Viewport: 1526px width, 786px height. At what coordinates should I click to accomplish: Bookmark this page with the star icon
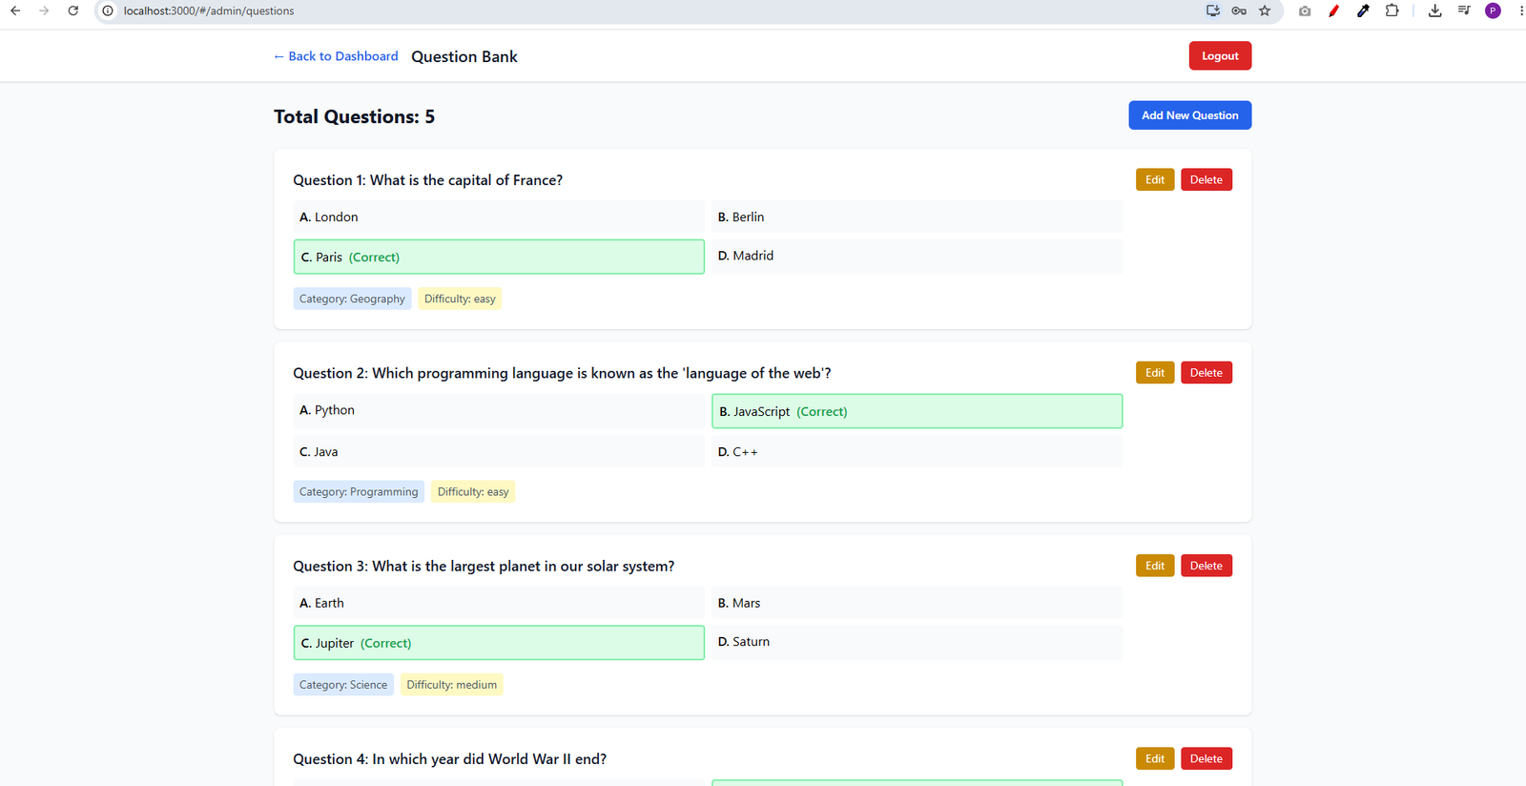(x=1265, y=10)
